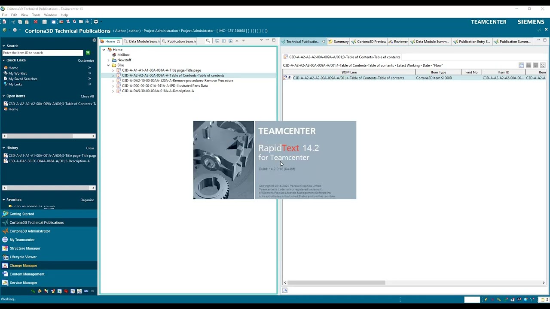Click Collapse All icon in Home view toolbar
Screen dimensions: 550x309
click(217, 41)
